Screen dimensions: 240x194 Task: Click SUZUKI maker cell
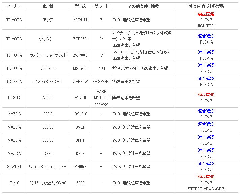14,167
